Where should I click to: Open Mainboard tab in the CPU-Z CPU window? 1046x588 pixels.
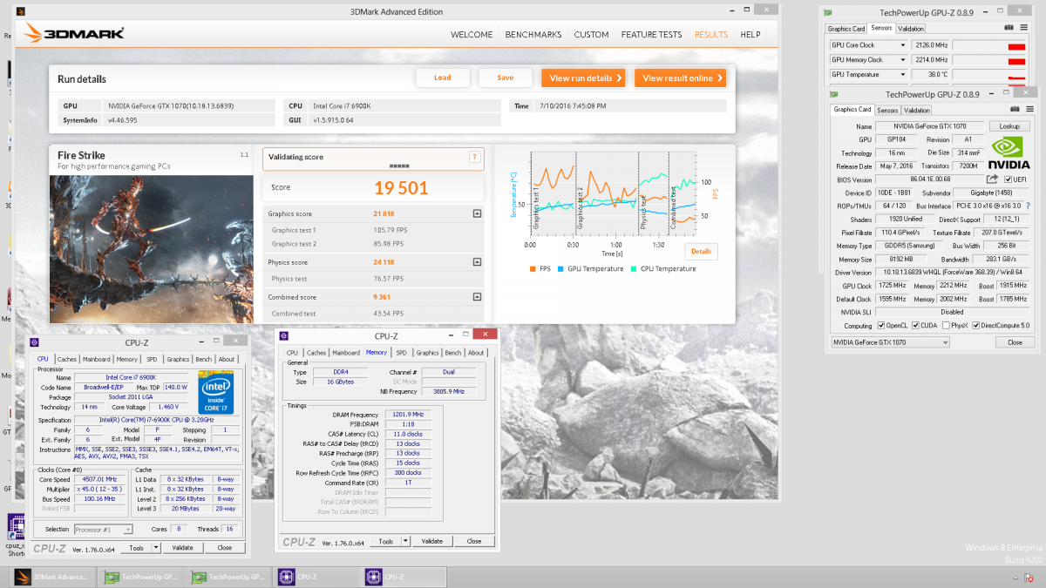click(96, 359)
